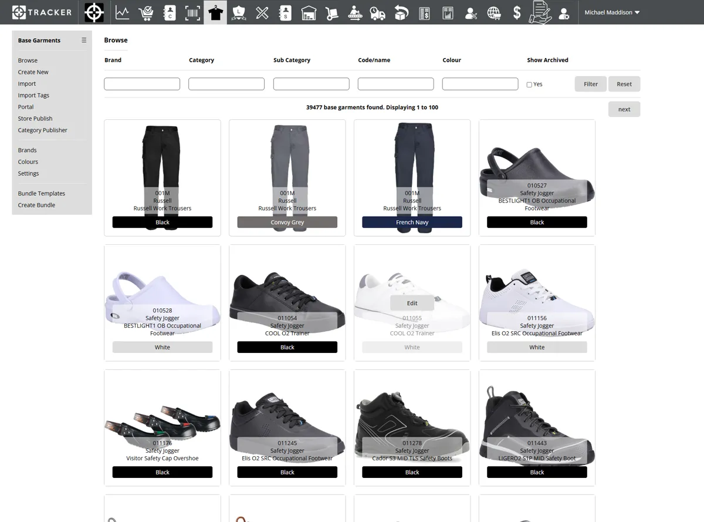Open the hand trolley with boxes icon
This screenshot has width=704, height=522.
pos(331,12)
